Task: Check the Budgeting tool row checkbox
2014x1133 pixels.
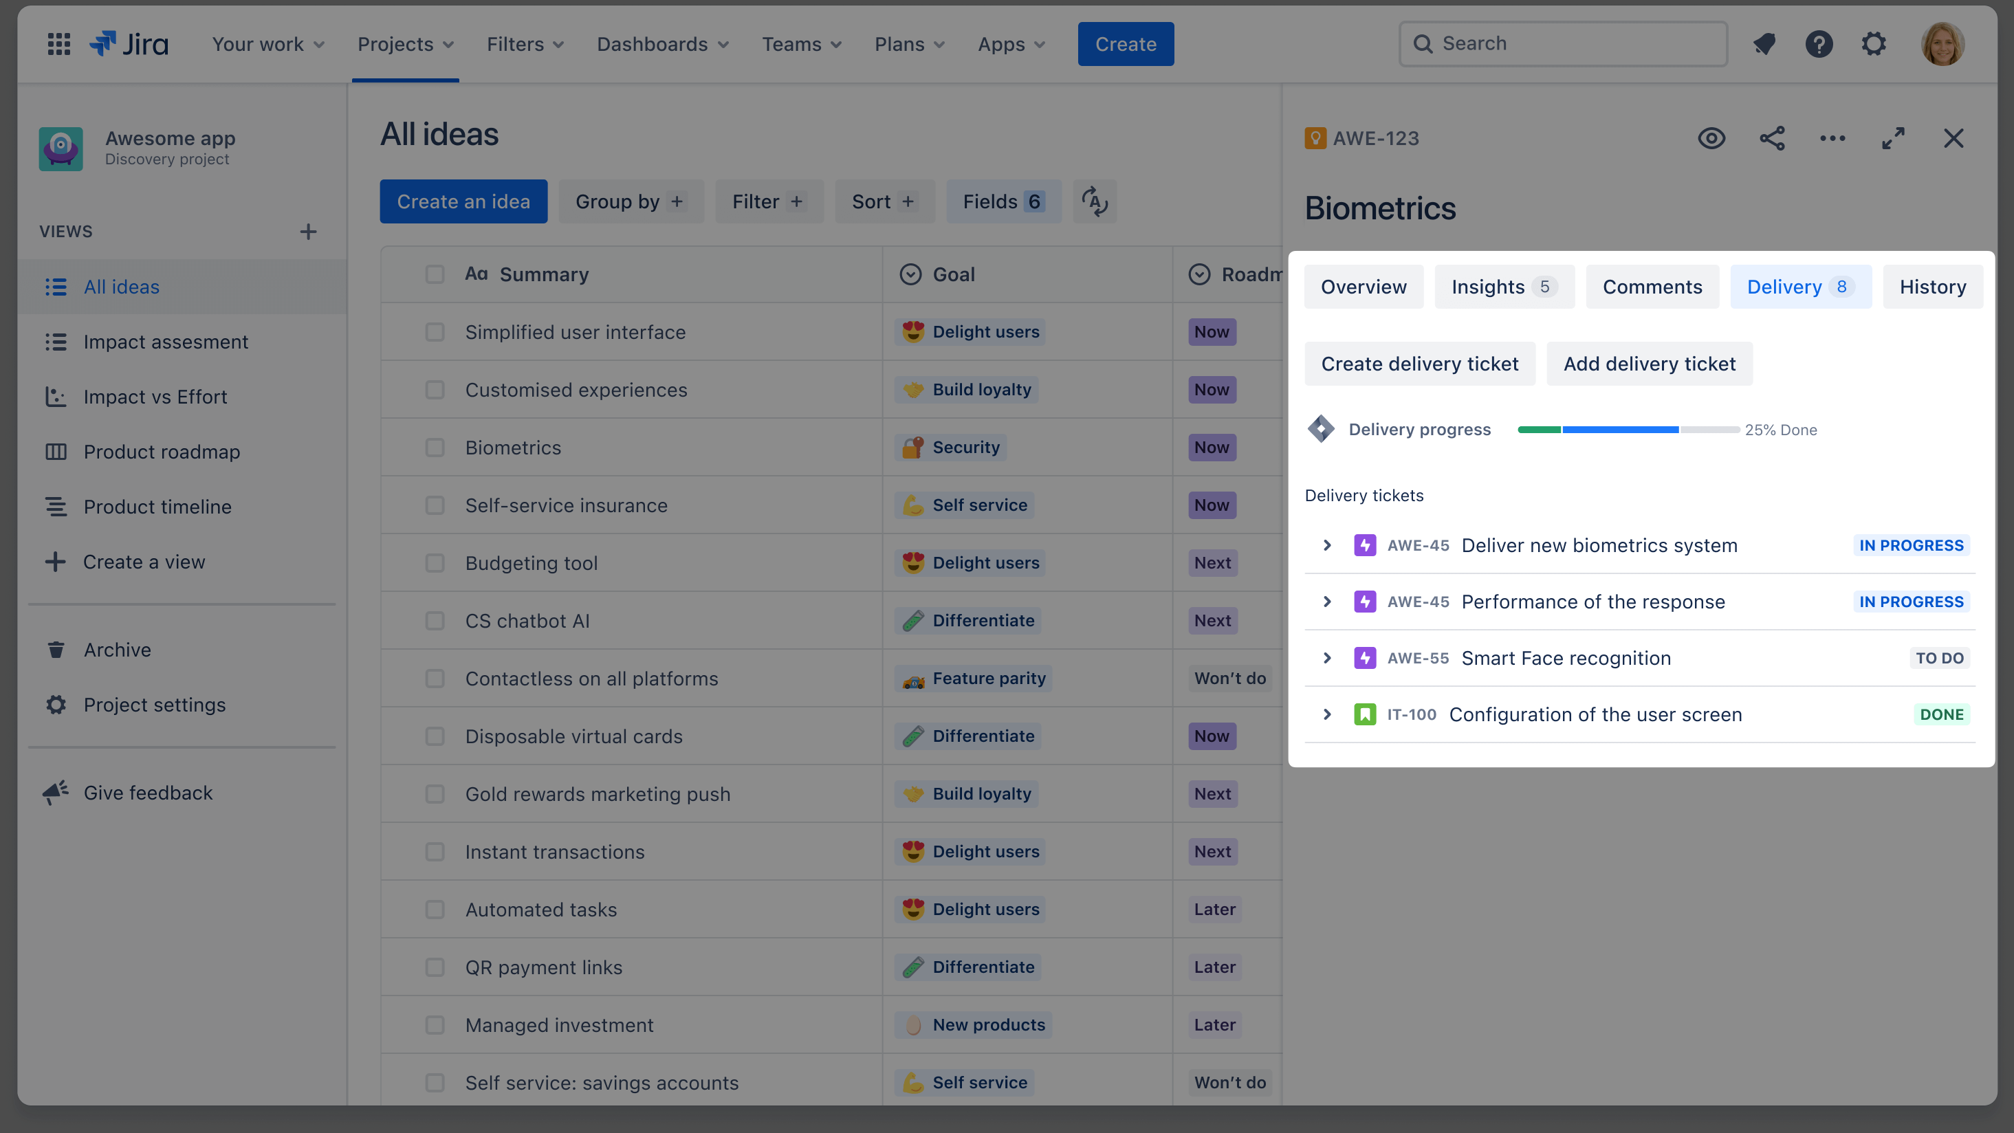Action: (435, 563)
